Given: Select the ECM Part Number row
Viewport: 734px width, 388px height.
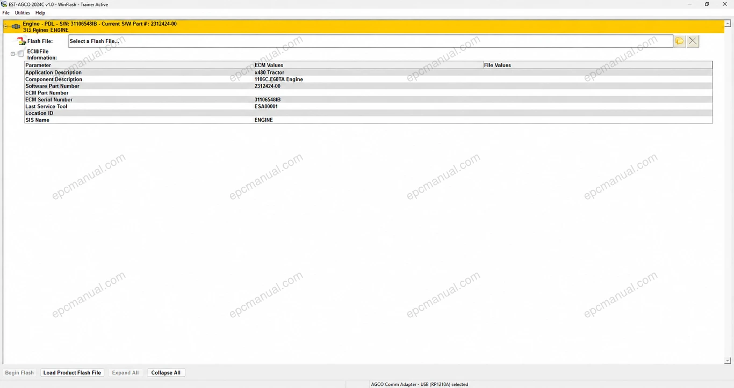Looking at the screenshot, I should pyautogui.click(x=369, y=93).
